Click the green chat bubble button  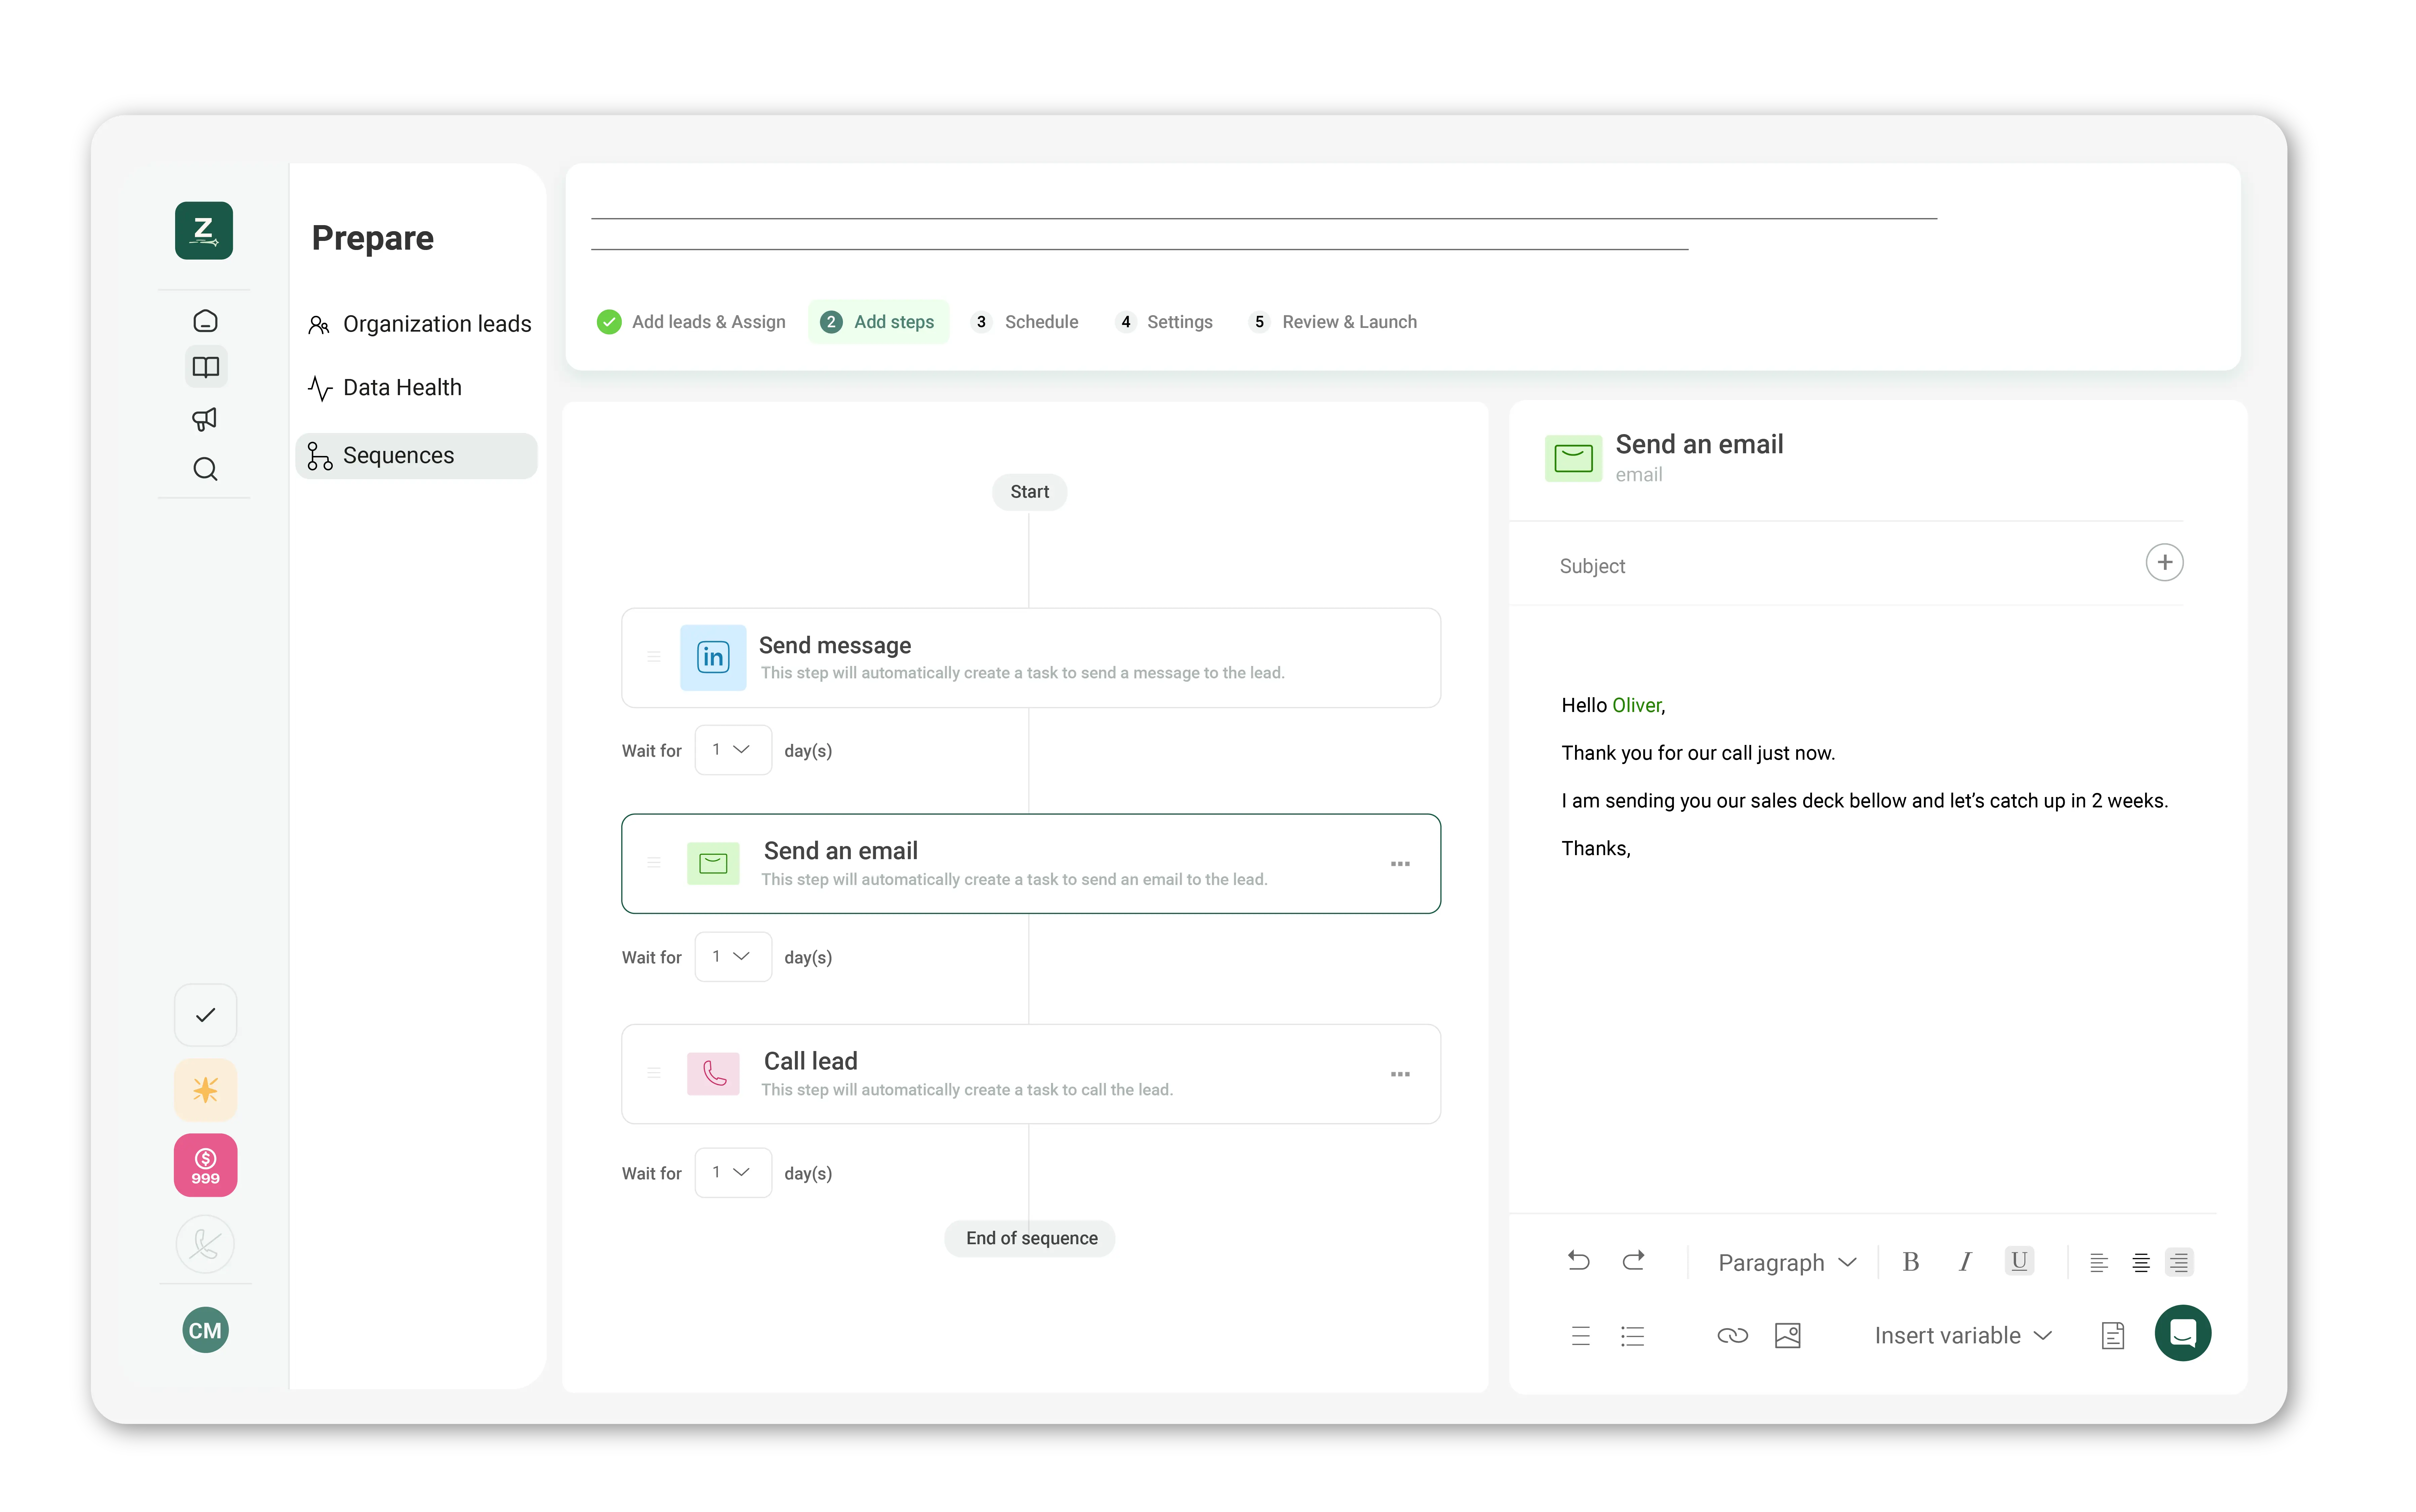pos(2182,1333)
